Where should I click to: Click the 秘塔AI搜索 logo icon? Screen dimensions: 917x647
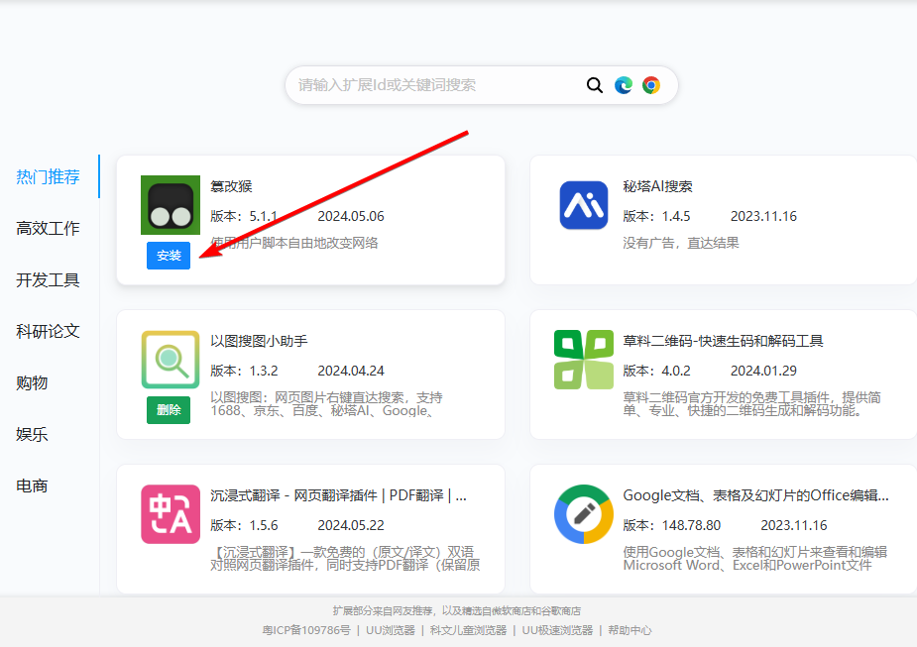(584, 205)
